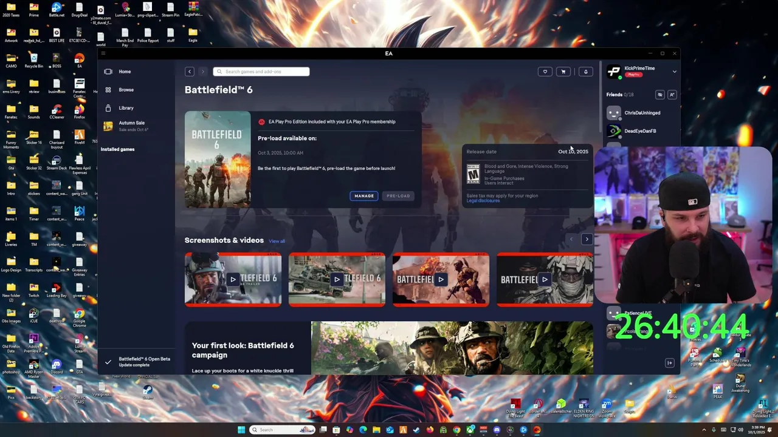This screenshot has width=778, height=437.
Task: Play the second video with the tank
Action: pyautogui.click(x=337, y=279)
